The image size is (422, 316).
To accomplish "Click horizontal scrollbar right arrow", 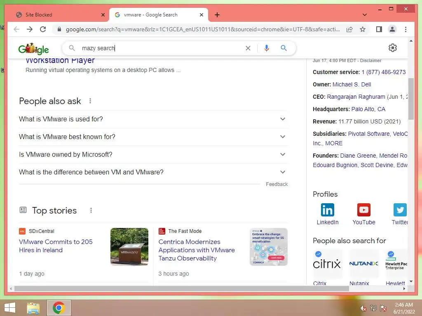I will (404, 288).
